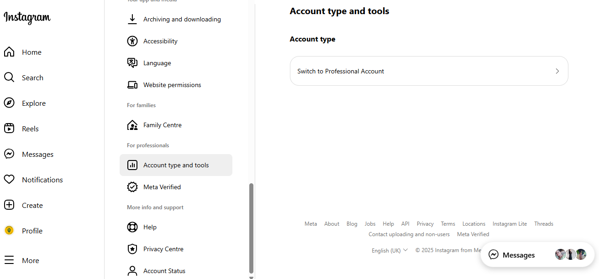Click the About footer link
The width and height of the screenshot is (599, 279).
pyautogui.click(x=332, y=224)
